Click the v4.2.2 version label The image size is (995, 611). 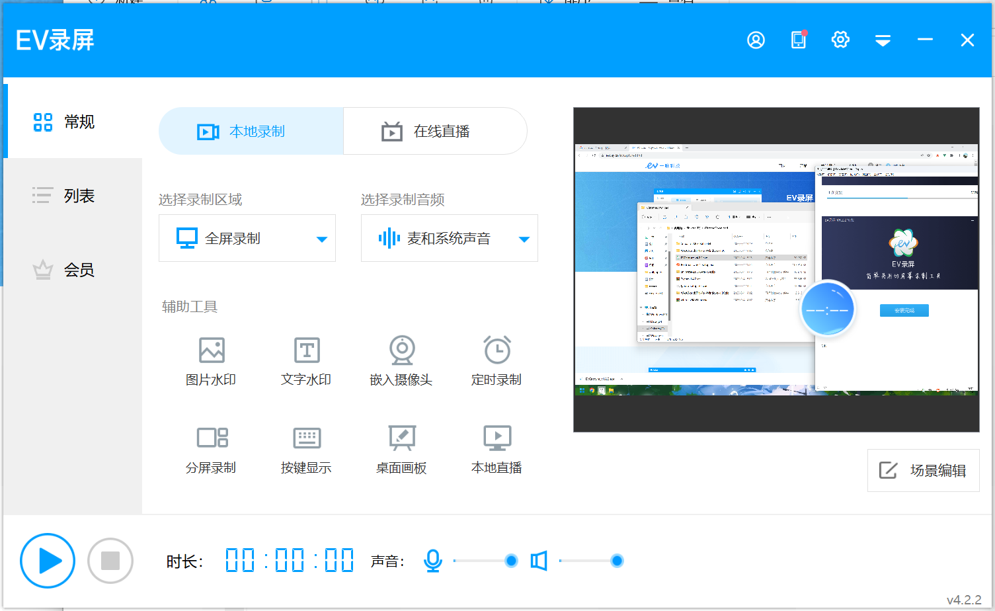point(964,600)
